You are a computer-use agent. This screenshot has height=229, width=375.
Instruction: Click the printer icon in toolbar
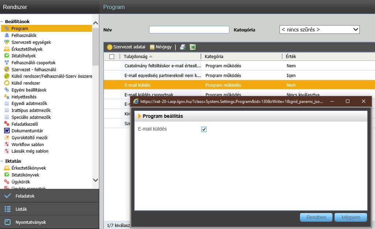tap(183, 47)
